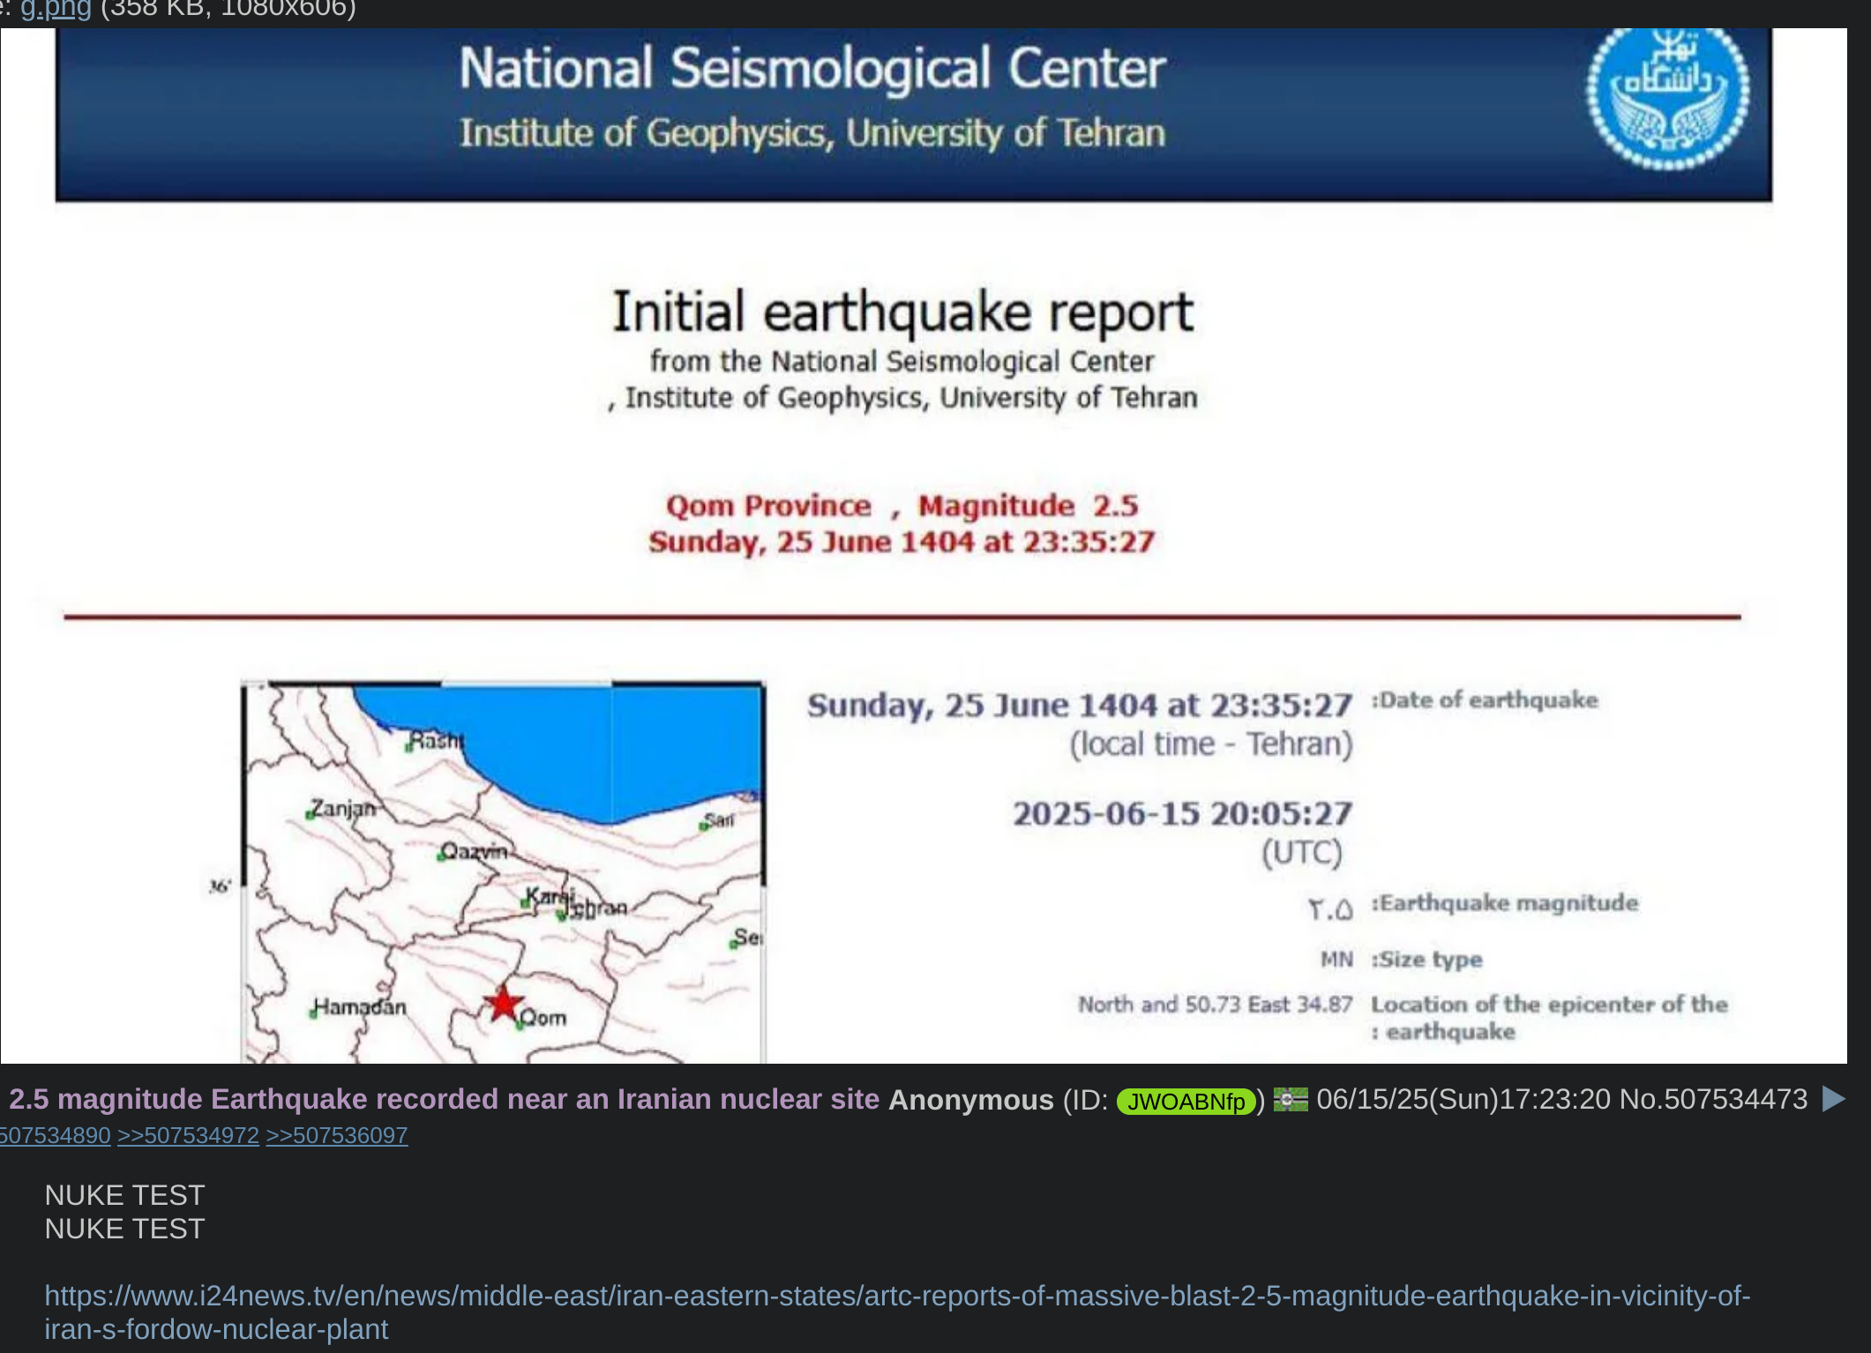Click the first NUKE TEST text line

124,1195
